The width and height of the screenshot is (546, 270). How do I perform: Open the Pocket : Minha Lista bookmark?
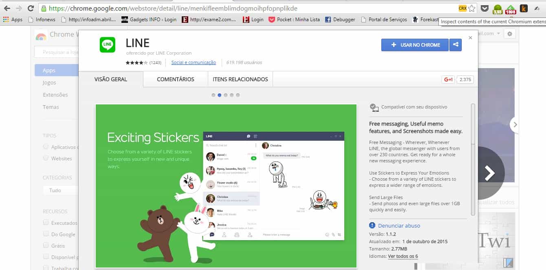click(x=294, y=19)
